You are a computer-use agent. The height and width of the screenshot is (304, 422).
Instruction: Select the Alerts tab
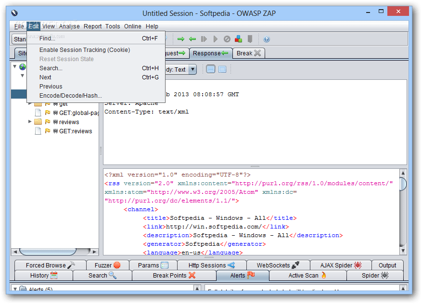(242, 276)
